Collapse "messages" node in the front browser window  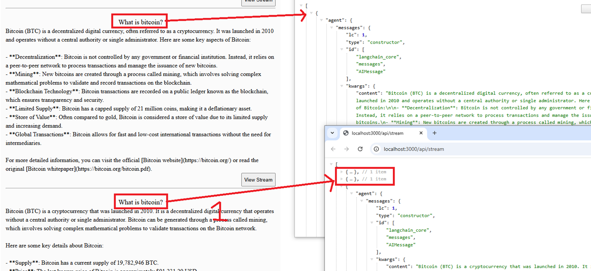coord(362,201)
